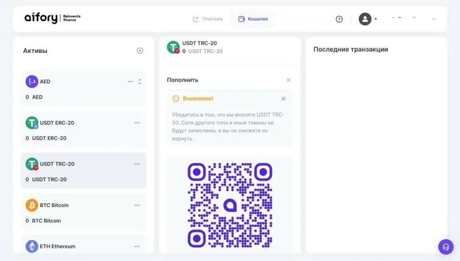Open the Платежи tab

click(207, 19)
